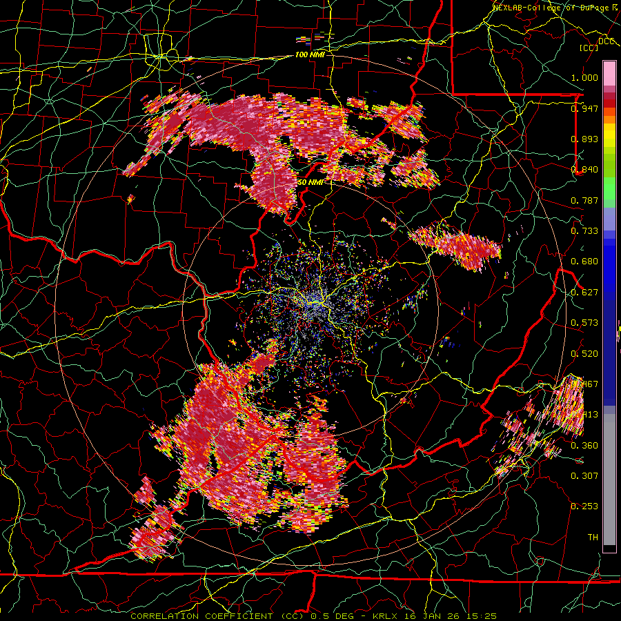Pick the light pink top color bar segment
This screenshot has height=621, width=621.
point(609,74)
